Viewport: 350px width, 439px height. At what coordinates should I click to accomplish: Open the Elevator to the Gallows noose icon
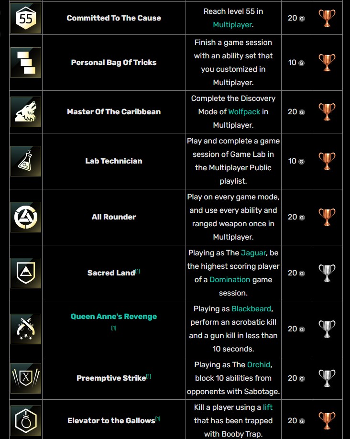click(x=26, y=421)
